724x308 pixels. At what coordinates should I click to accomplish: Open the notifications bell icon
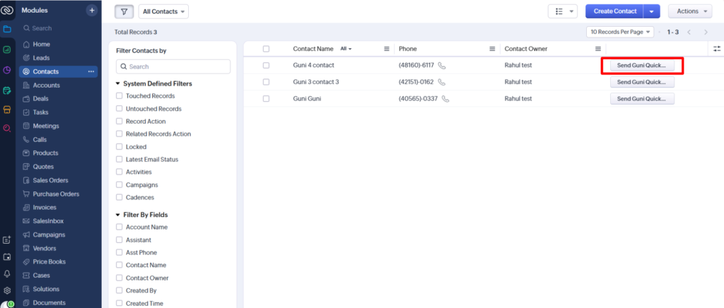click(x=7, y=274)
